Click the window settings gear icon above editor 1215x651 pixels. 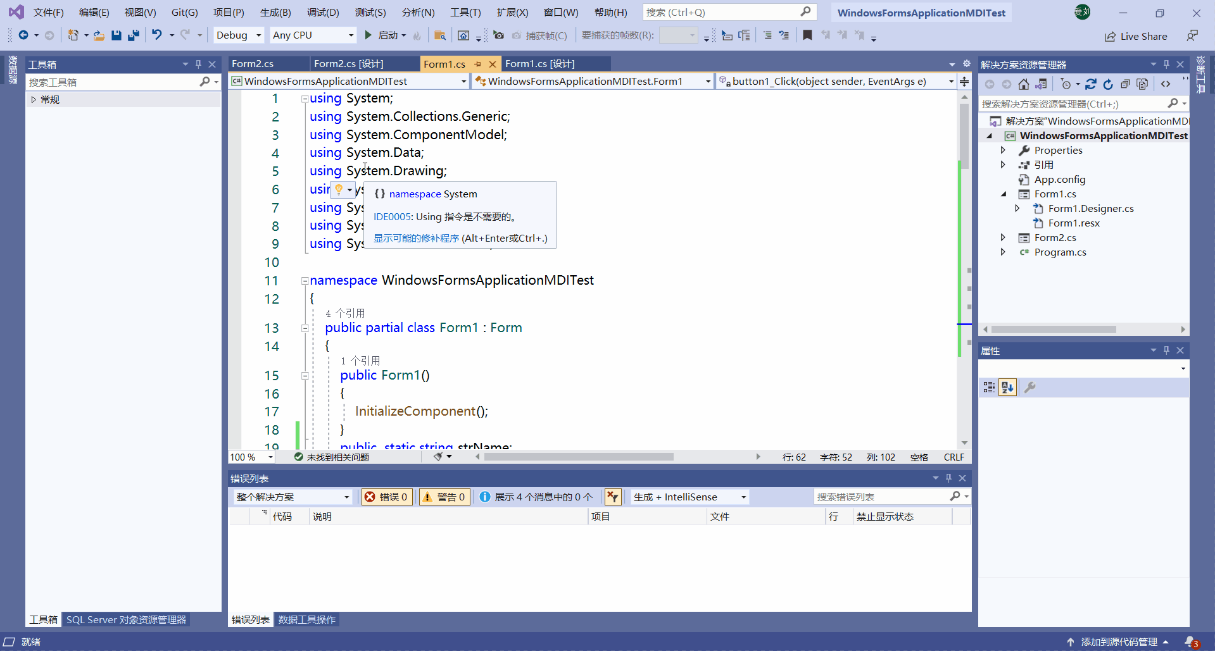coord(967,63)
